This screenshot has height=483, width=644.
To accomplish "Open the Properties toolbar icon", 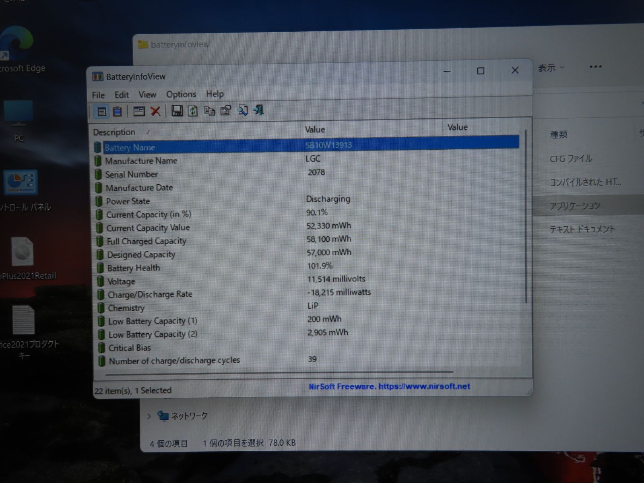I will click(x=226, y=110).
